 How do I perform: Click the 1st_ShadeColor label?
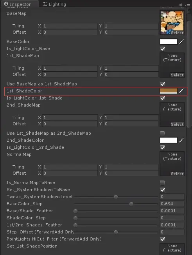pos(25,91)
